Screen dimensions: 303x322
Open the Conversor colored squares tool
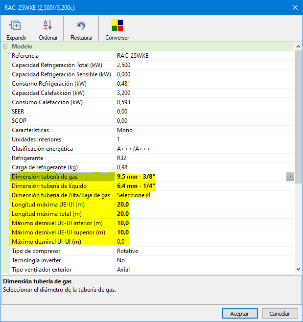point(117,25)
